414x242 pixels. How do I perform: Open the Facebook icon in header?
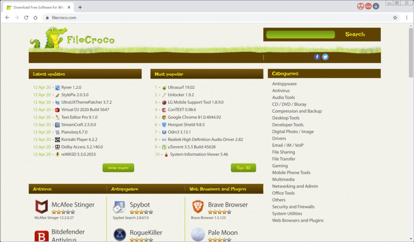(317, 57)
